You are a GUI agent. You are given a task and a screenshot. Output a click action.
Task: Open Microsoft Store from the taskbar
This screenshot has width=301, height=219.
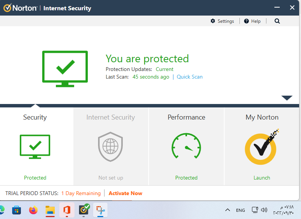tap(16, 210)
